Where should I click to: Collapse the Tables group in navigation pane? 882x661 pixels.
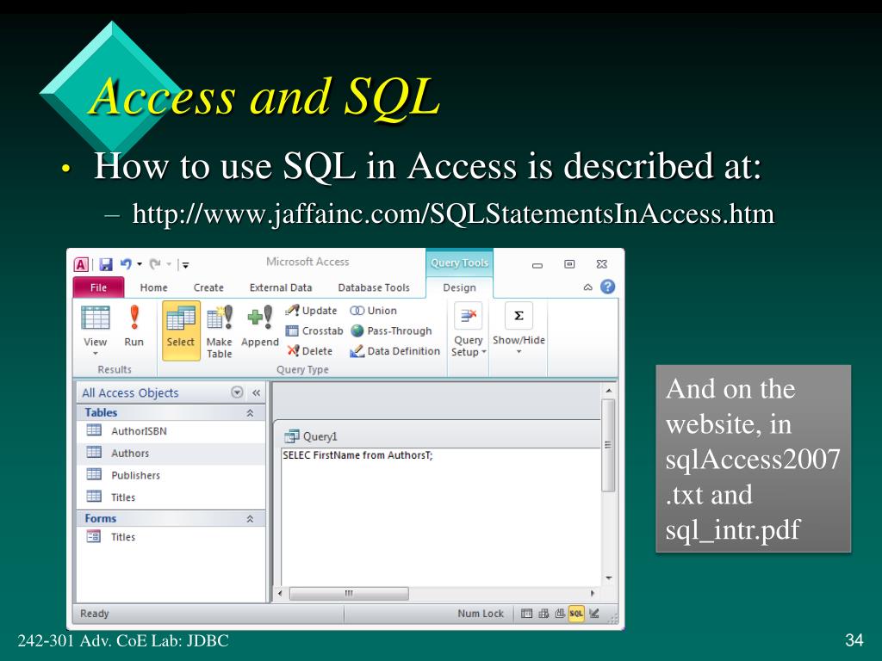250,413
